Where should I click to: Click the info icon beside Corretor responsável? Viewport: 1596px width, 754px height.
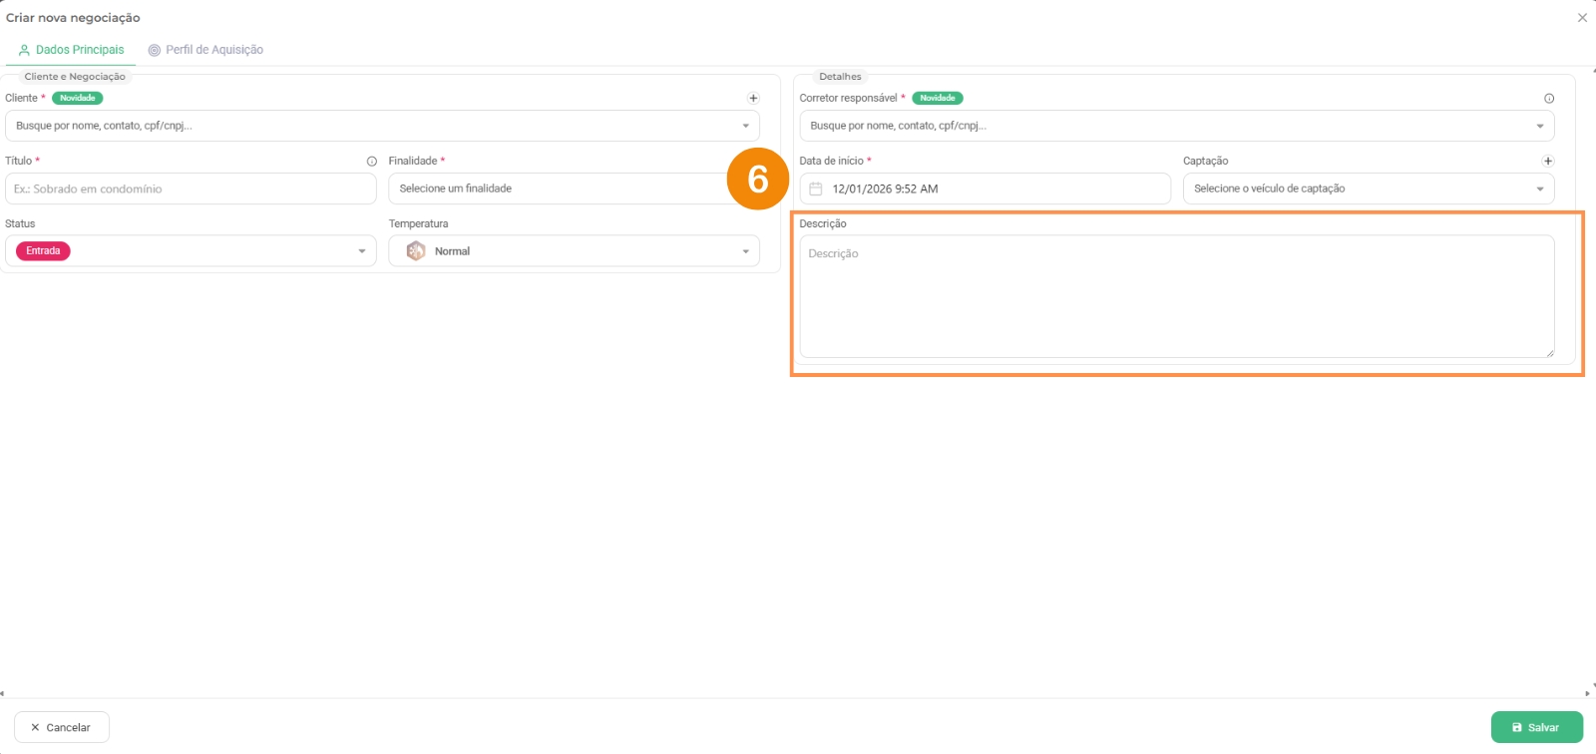pos(1549,98)
